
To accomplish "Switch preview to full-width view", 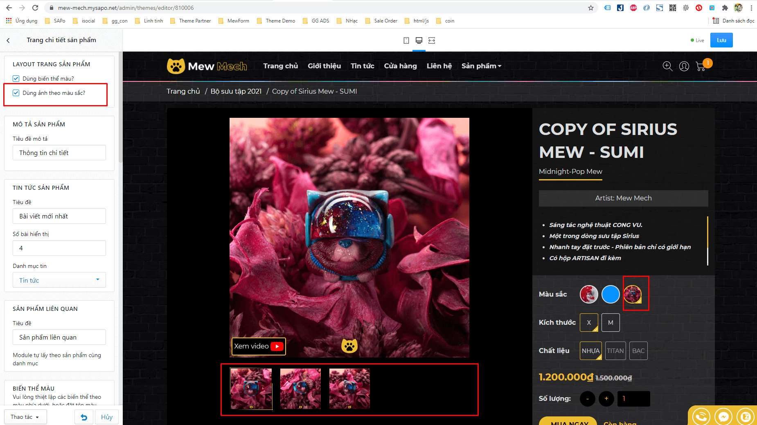I will tap(432, 40).
